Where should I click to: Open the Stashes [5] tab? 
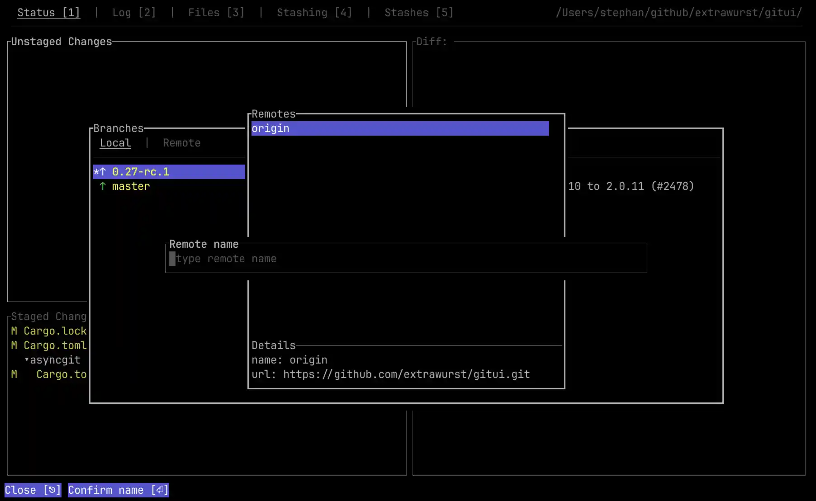click(x=419, y=13)
